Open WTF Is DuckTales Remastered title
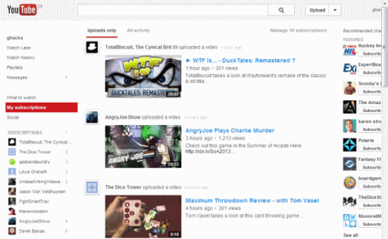388x239 pixels. (240, 61)
